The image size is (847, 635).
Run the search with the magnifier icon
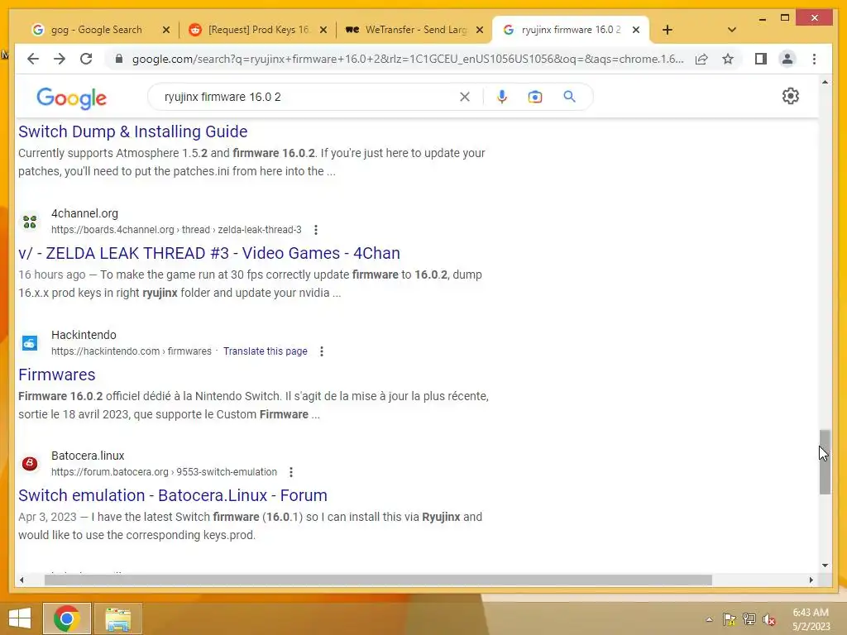click(569, 97)
